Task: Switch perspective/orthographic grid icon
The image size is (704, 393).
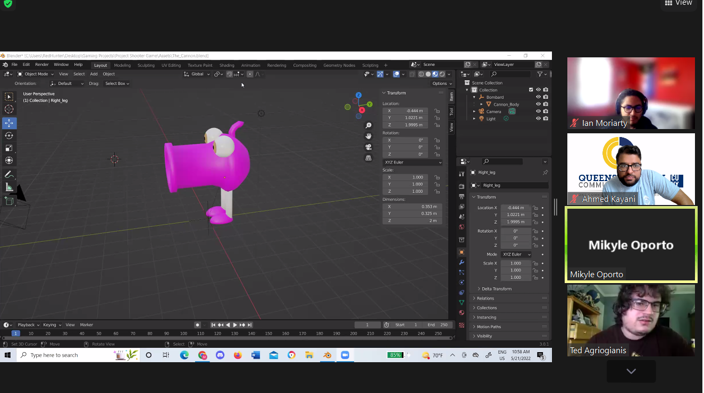Action: [x=368, y=158]
